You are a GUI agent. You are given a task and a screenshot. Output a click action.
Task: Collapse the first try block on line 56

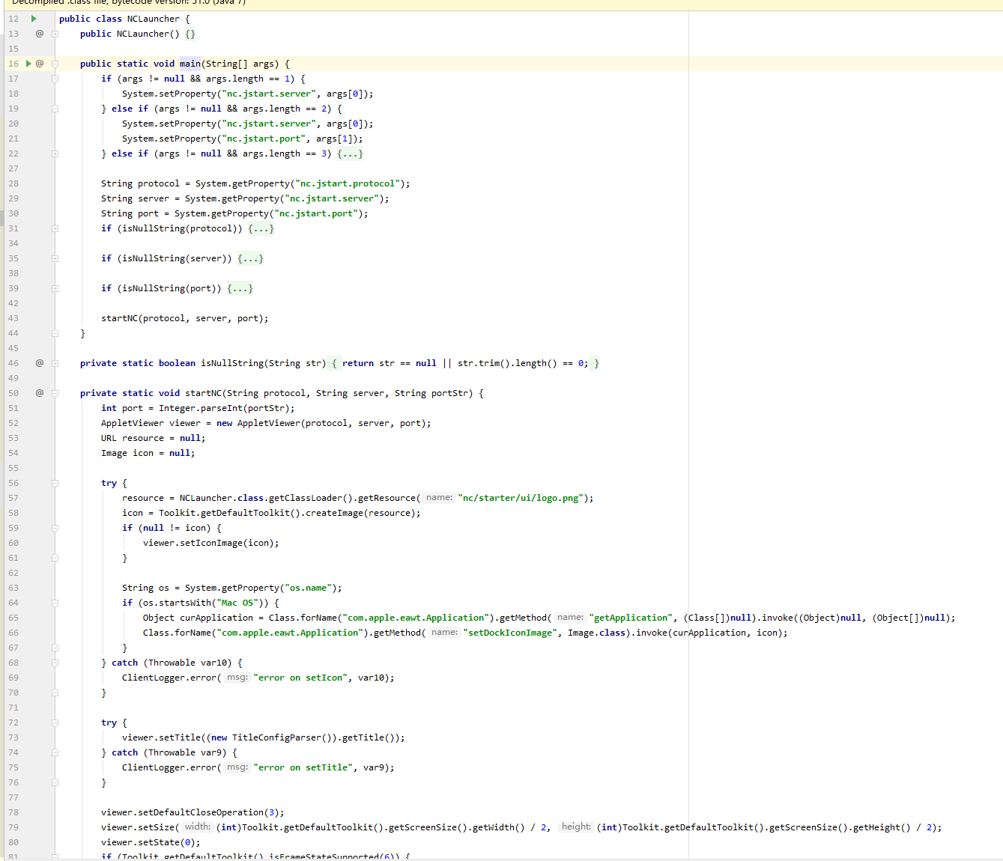click(55, 483)
